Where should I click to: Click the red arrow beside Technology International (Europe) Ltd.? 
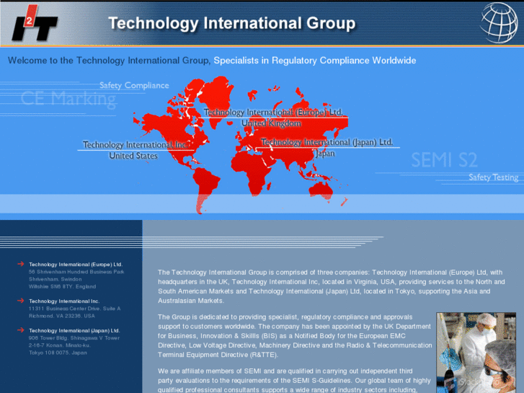tap(21, 264)
